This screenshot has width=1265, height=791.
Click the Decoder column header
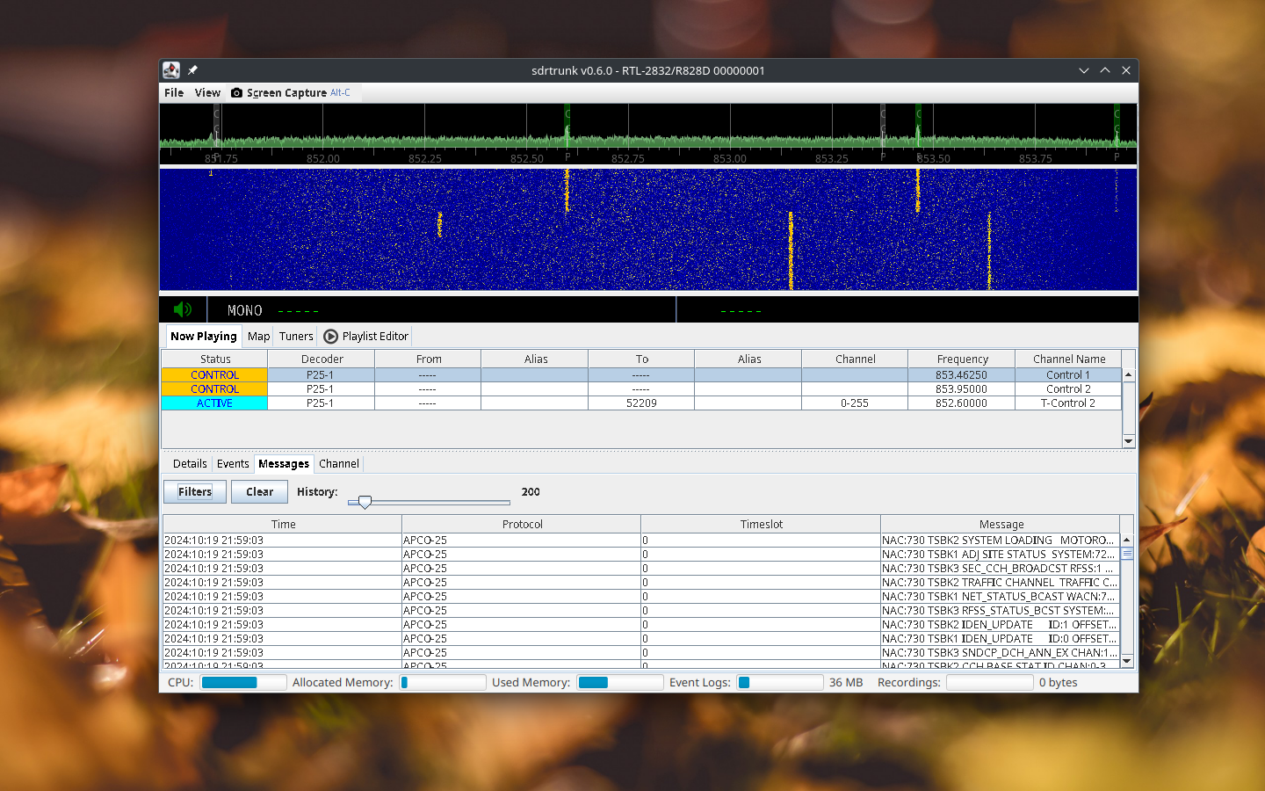(x=322, y=359)
